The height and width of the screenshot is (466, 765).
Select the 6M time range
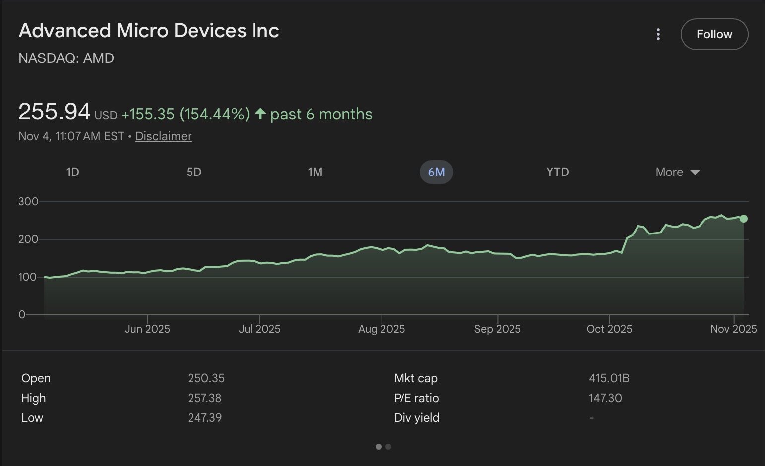click(437, 172)
